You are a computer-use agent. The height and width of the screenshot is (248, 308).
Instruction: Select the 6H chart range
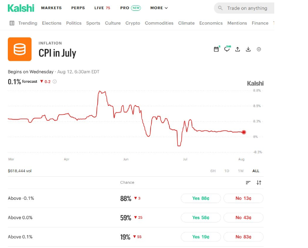(x=213, y=171)
